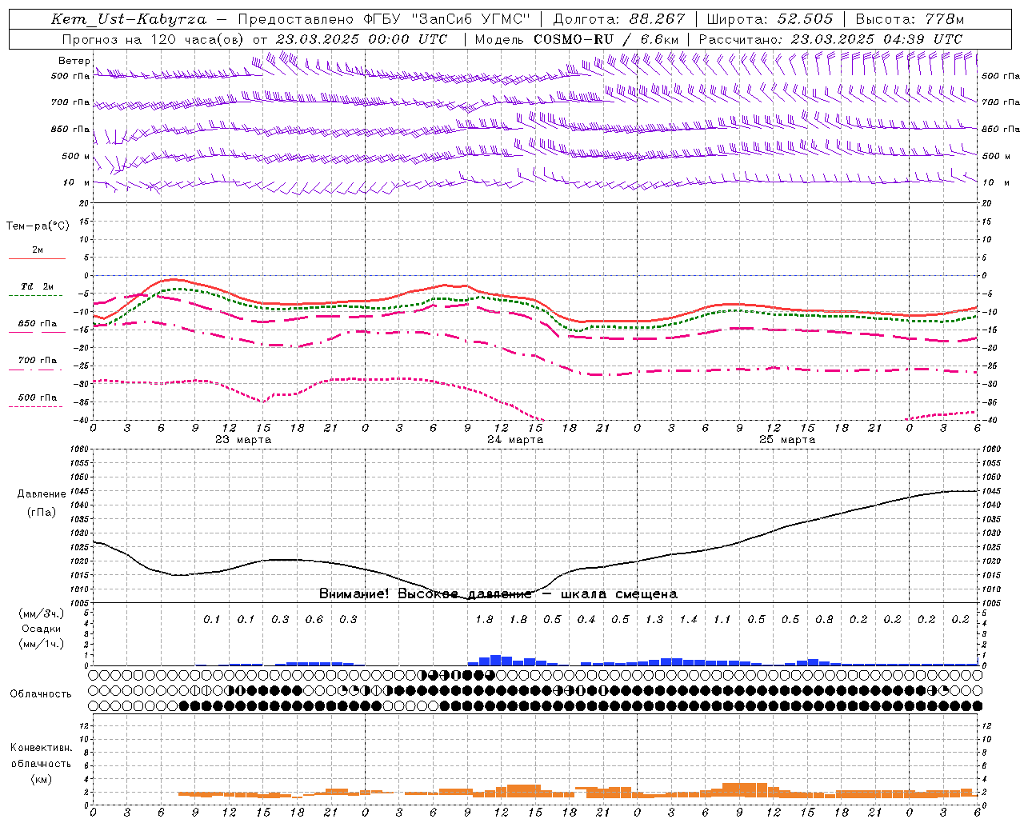
Task: Click the (гПа) pressure unit label
Action: (x=41, y=513)
